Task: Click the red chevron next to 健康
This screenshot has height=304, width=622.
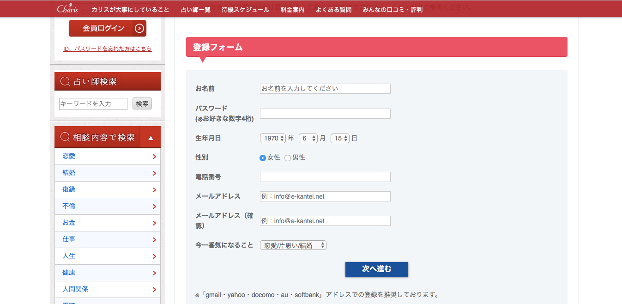Action: coord(154,273)
